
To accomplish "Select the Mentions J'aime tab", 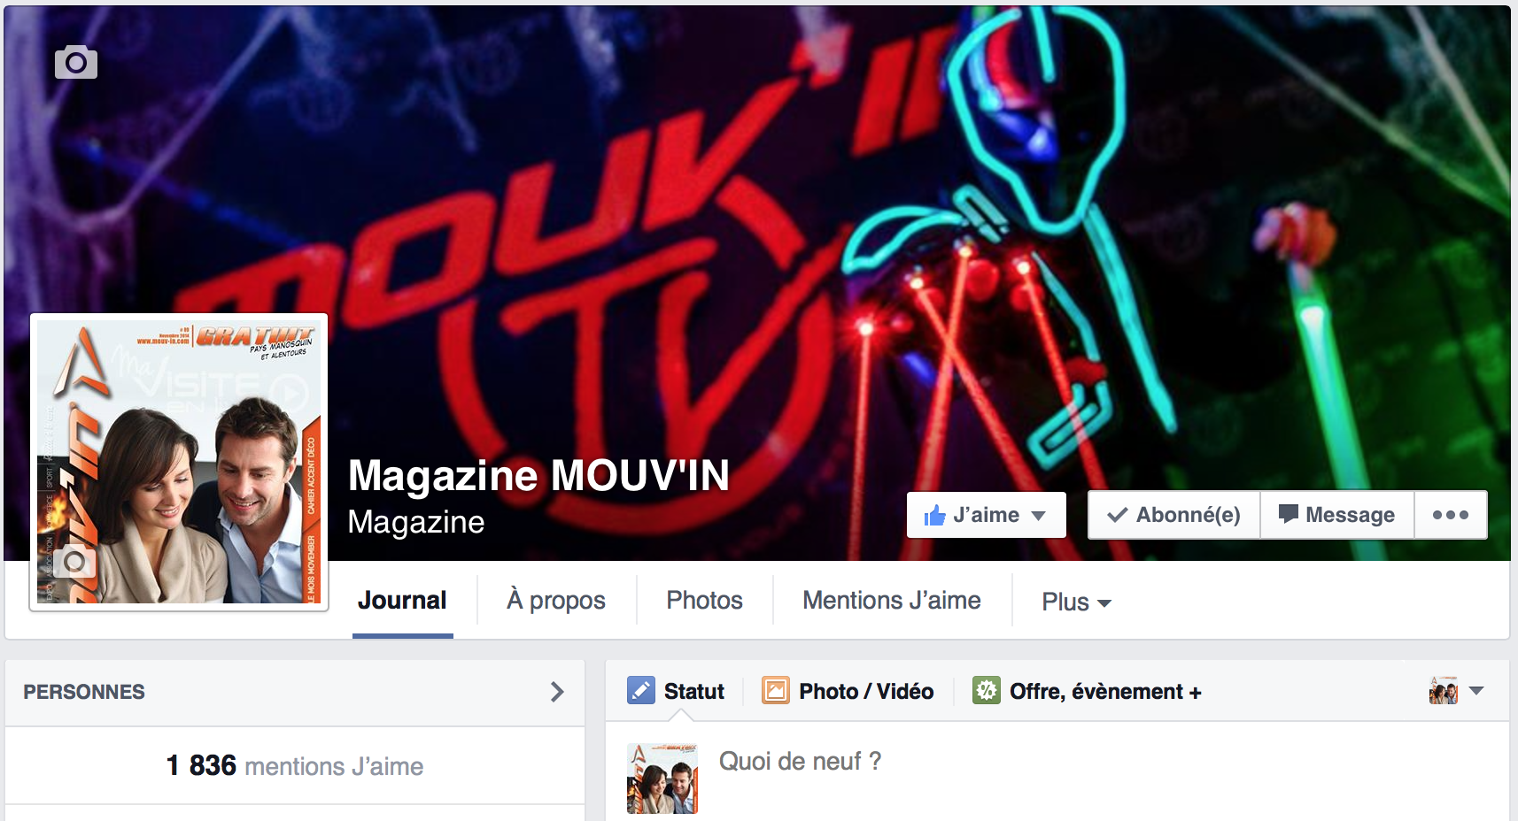I will [x=892, y=601].
